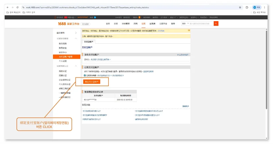Reload the page with the refresh icon
This screenshot has width=273, height=144.
tap(17, 8)
